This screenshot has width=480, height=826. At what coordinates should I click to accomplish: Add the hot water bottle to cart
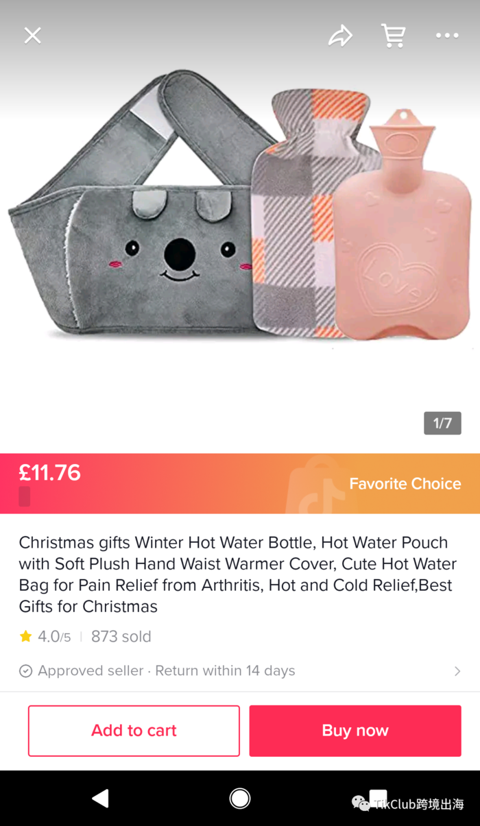click(134, 731)
